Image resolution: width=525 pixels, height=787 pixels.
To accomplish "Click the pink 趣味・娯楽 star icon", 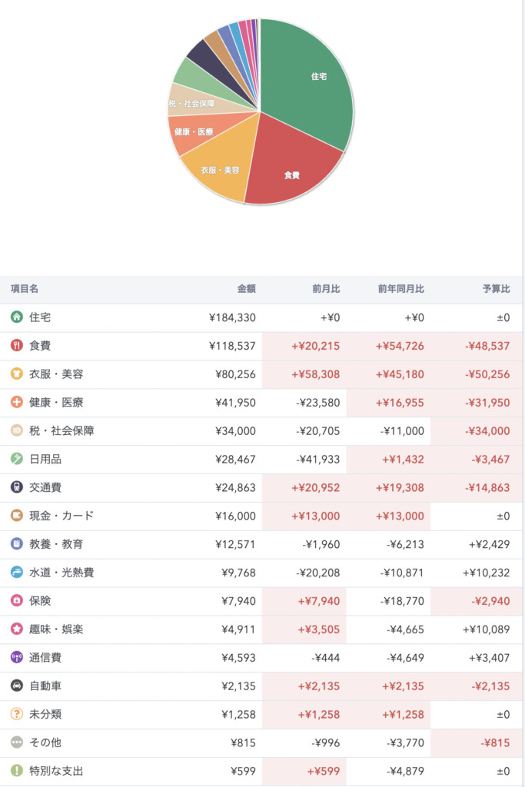I will pos(17,629).
